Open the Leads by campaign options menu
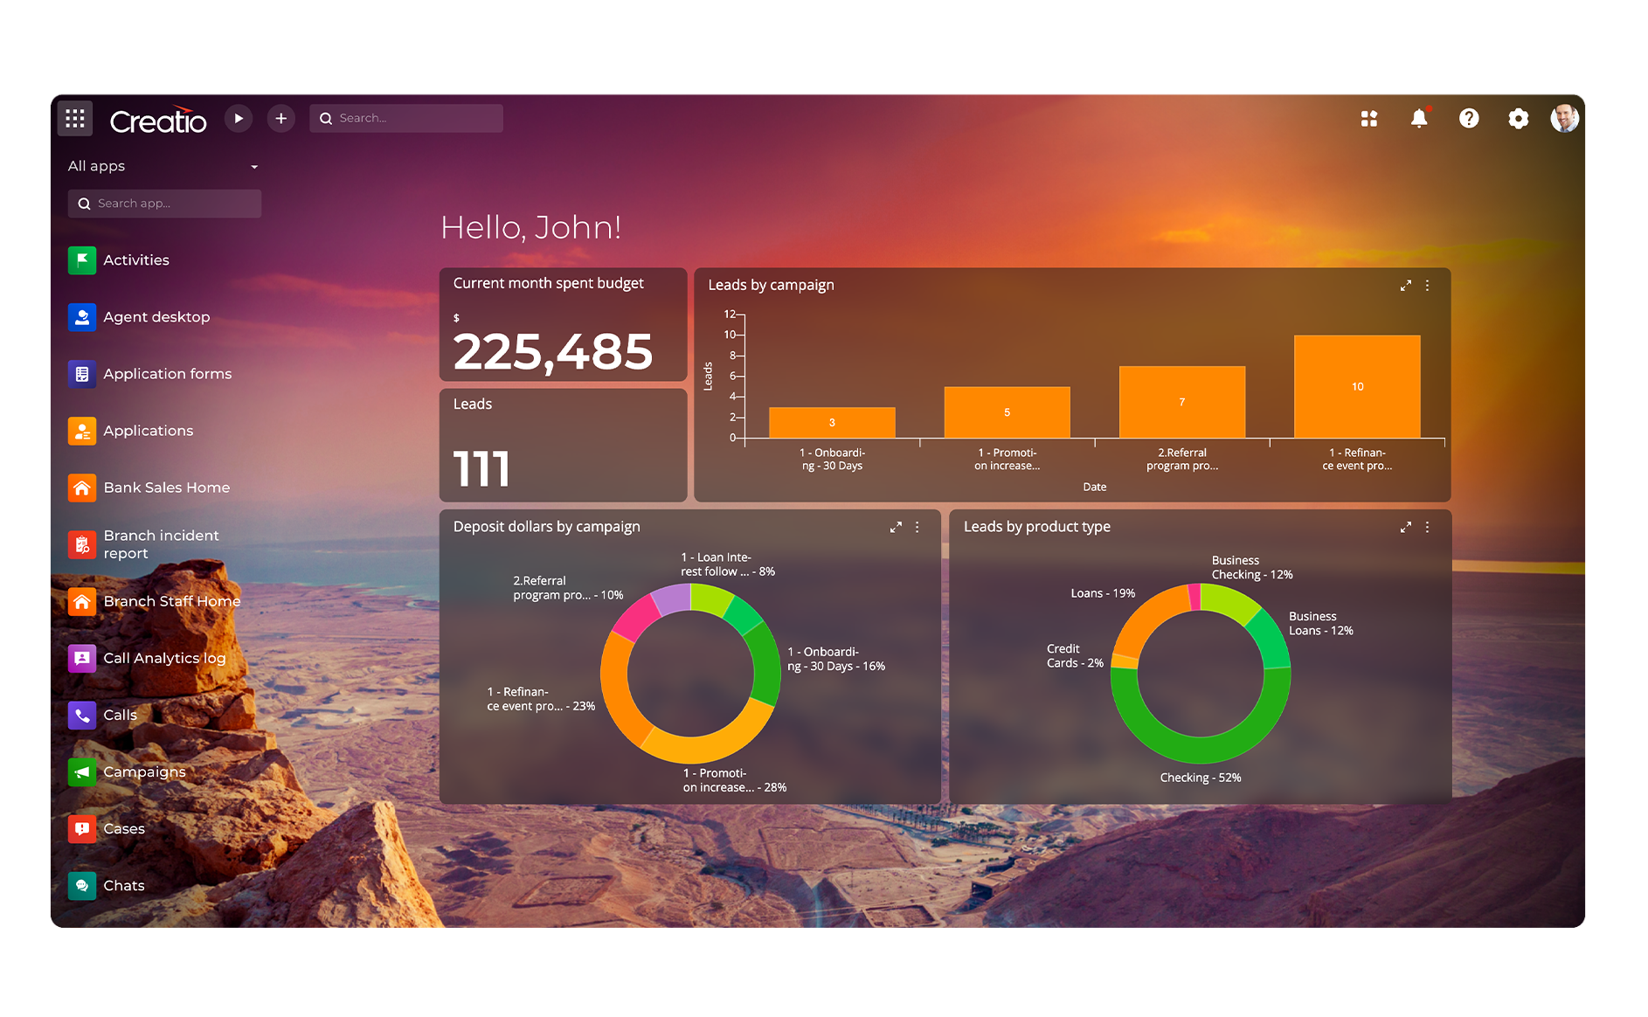 click(x=1428, y=285)
